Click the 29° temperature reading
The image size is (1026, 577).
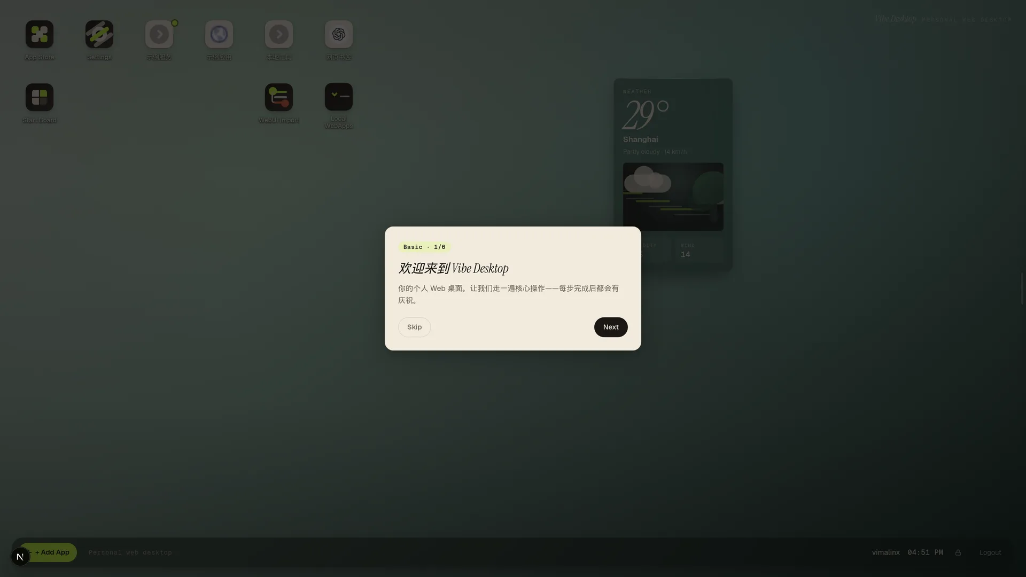(x=646, y=115)
